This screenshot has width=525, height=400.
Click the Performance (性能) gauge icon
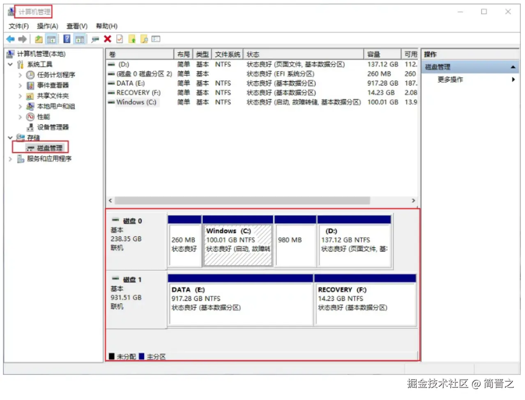click(x=30, y=117)
